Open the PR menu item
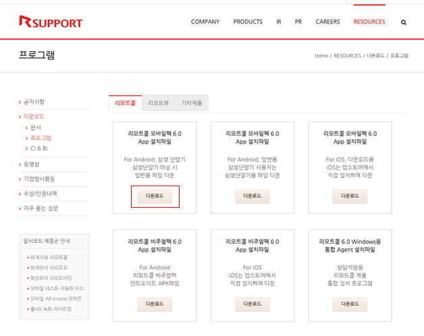The image size is (424, 336). pos(298,22)
